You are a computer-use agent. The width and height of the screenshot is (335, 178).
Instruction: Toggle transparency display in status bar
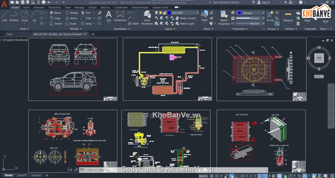[279, 176]
